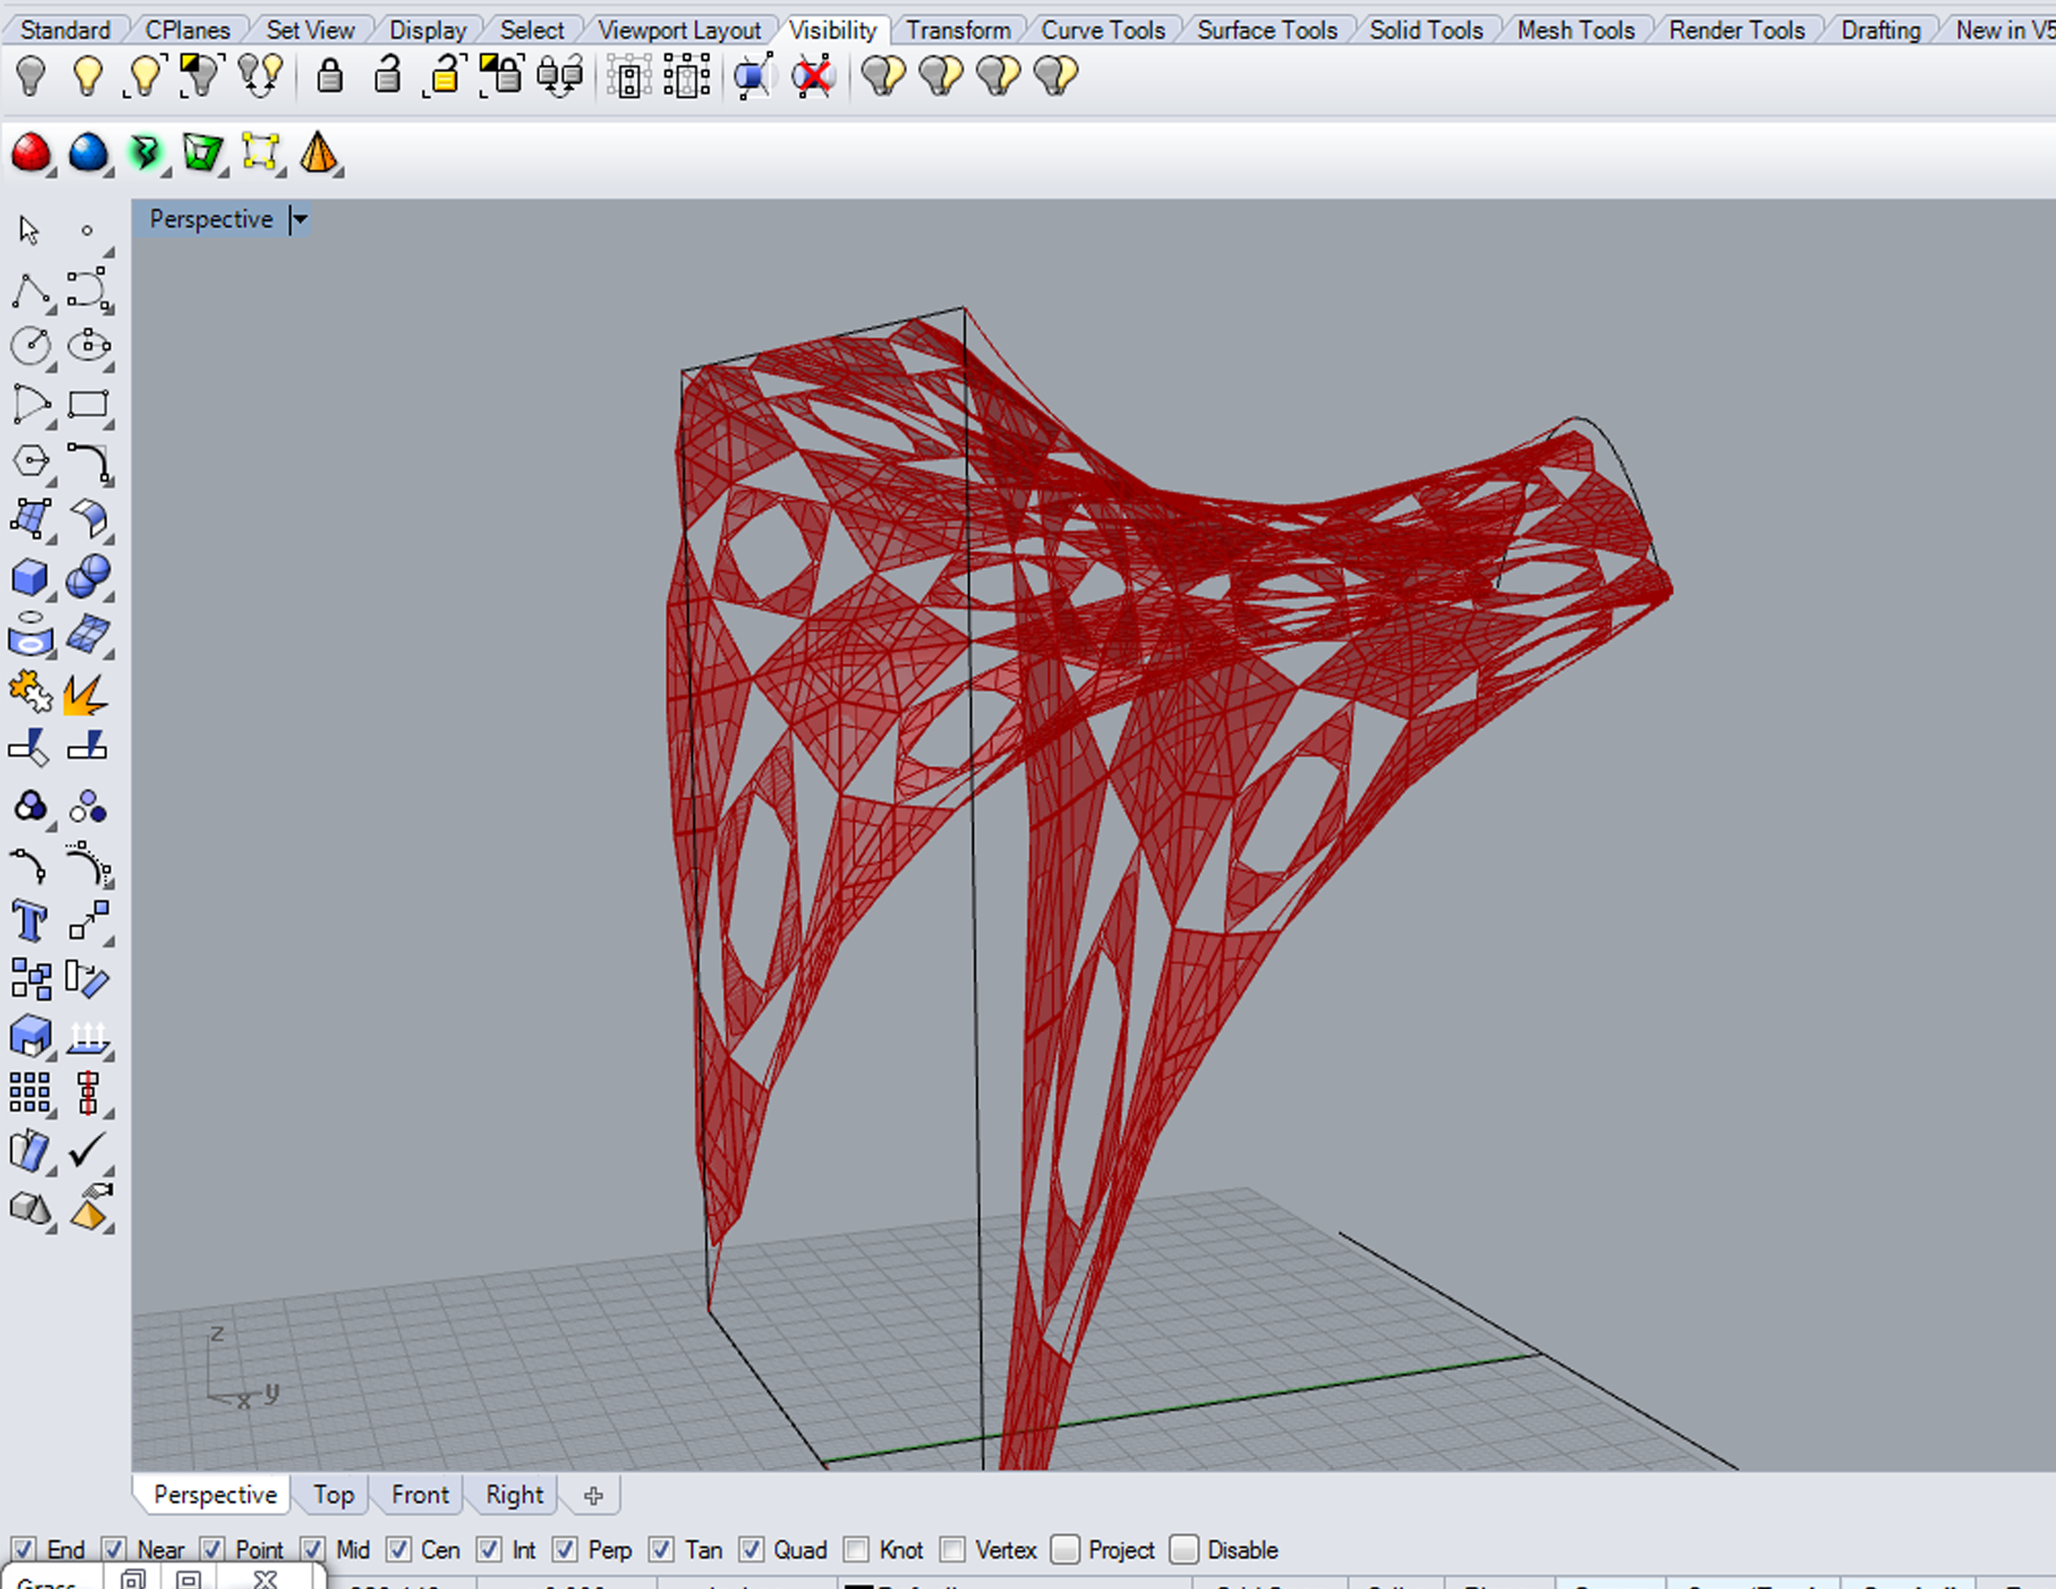Open the Surface Tools toolbar tab

pos(1266,30)
